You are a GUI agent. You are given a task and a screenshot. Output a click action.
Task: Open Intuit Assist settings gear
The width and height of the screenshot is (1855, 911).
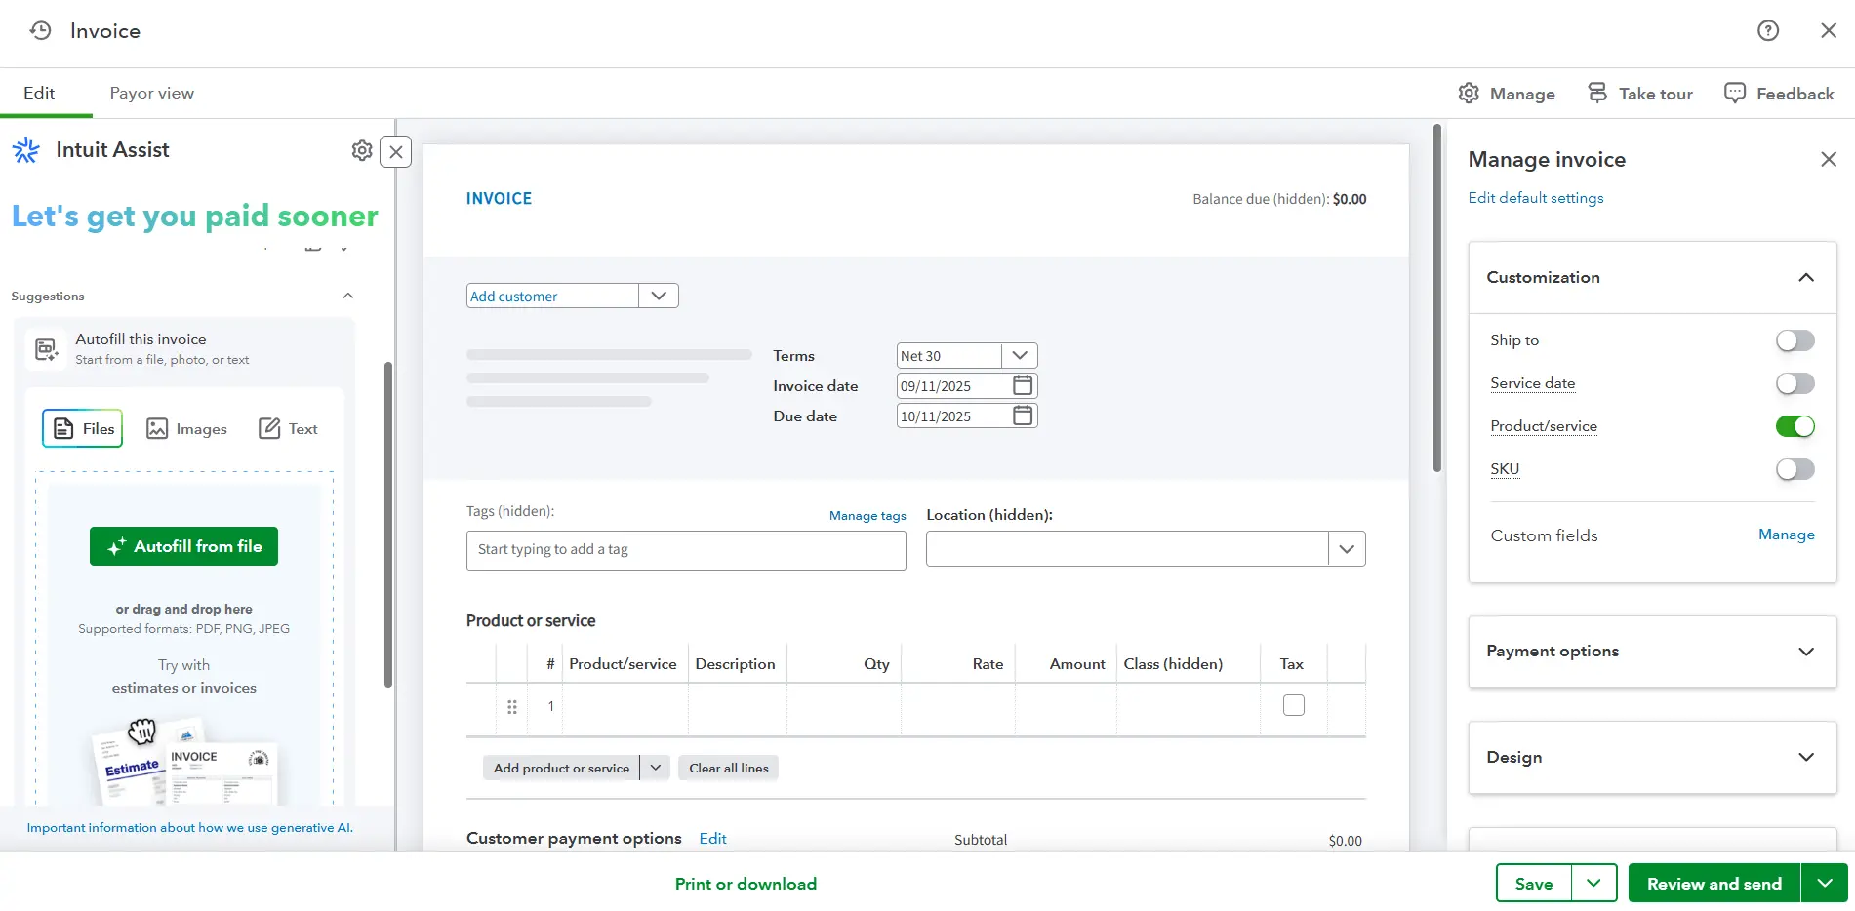point(362,150)
